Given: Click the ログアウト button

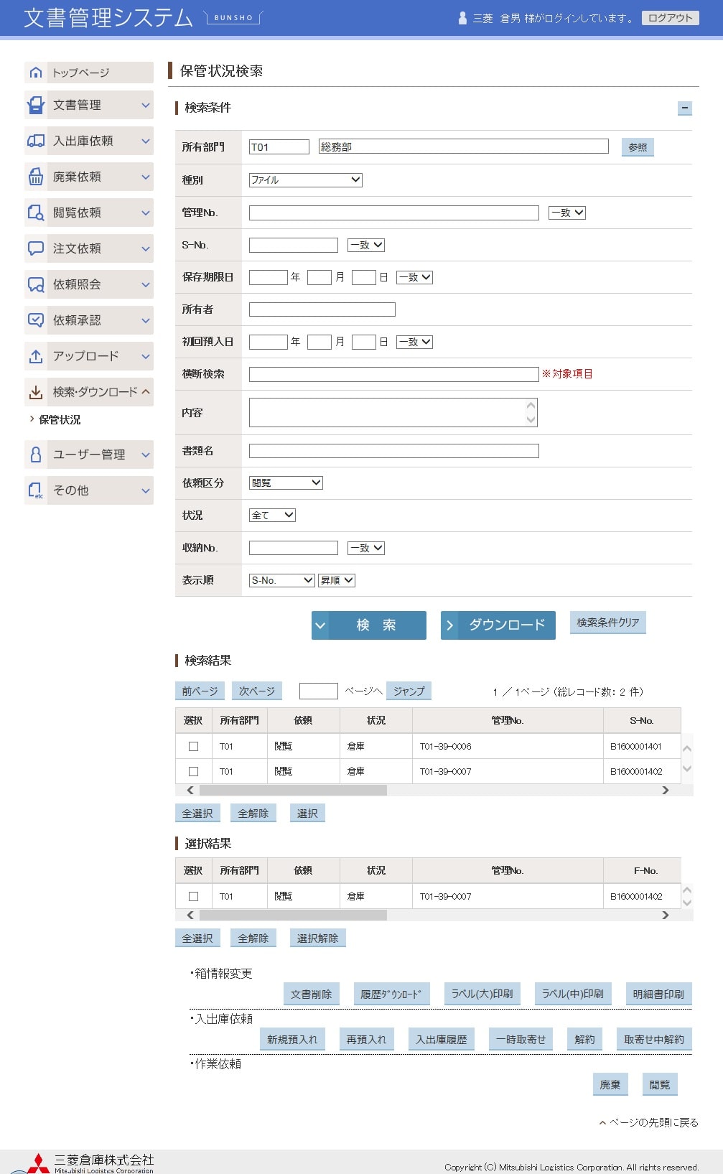Looking at the screenshot, I should point(671,18).
